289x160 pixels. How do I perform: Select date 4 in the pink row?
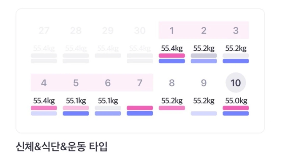tap(44, 83)
